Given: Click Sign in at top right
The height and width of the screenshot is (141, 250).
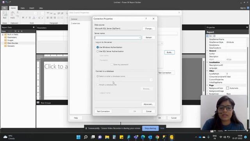Looking at the screenshot, I should (x=243, y=8).
